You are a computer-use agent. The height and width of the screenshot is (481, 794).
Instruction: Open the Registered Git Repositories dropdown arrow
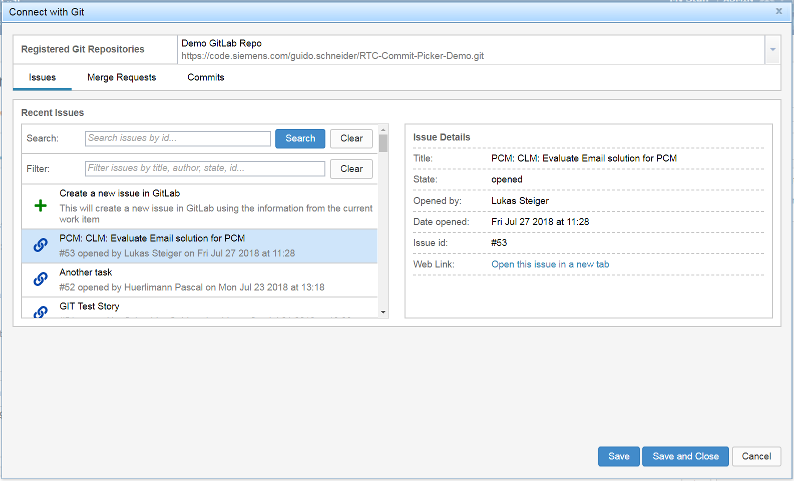point(772,49)
